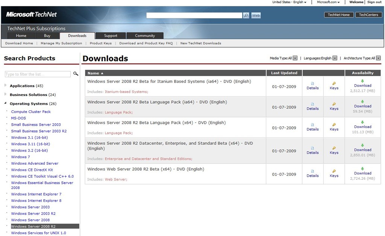Open Windows Internet Explorer 8 link
Viewport: 385px width, 236px height.
[36, 200]
